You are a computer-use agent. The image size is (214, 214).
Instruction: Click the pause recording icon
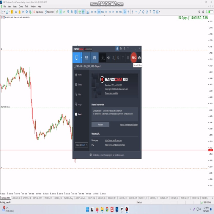[128, 58]
